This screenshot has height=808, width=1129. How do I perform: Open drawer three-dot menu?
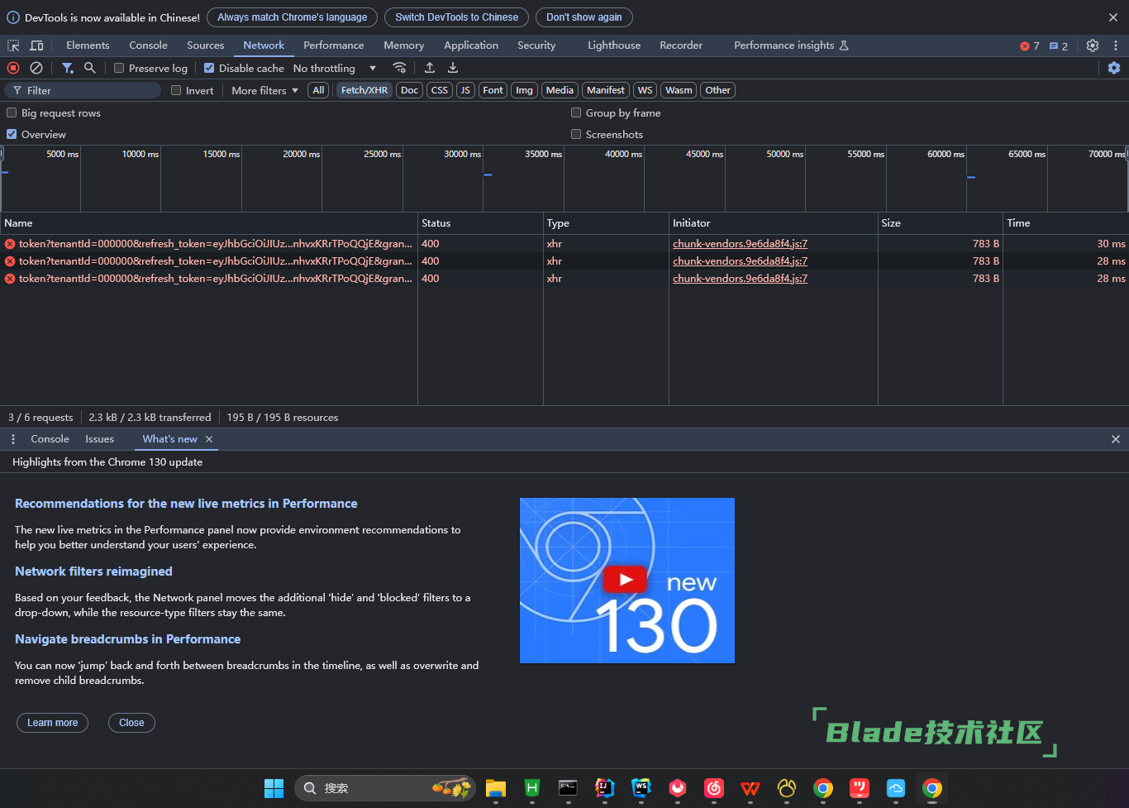pos(13,439)
